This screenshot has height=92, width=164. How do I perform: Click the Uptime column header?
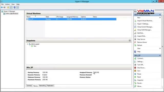click(86, 17)
